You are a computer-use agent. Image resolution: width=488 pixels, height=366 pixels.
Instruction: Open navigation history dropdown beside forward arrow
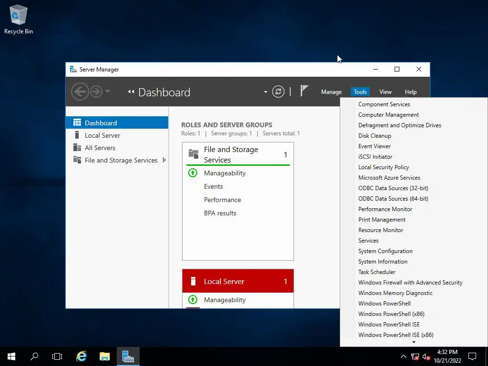[108, 91]
